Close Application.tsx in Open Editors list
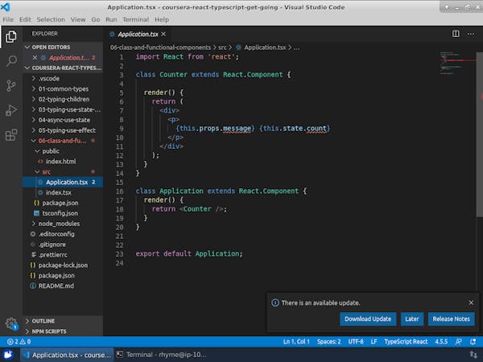The height and width of the screenshot is (362, 483). point(35,58)
